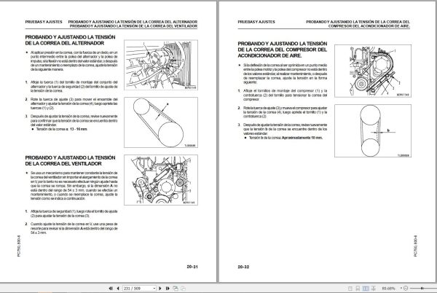The image size is (437, 293).
Task: Click 'Tensión de la correa a: 13 - 16 mm'
Action: click(x=62, y=129)
